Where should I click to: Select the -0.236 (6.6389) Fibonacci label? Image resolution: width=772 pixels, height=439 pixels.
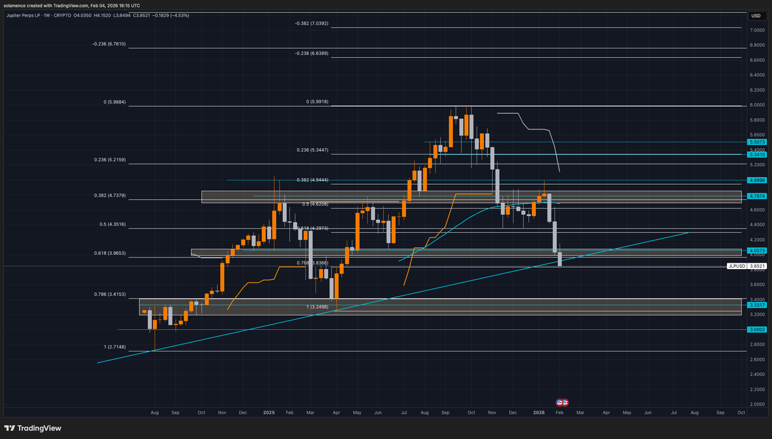click(x=311, y=53)
